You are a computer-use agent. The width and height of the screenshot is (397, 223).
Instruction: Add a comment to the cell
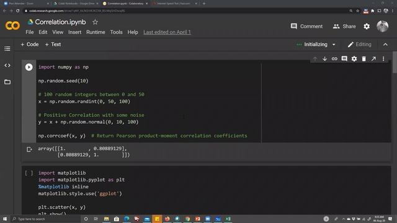(x=344, y=59)
